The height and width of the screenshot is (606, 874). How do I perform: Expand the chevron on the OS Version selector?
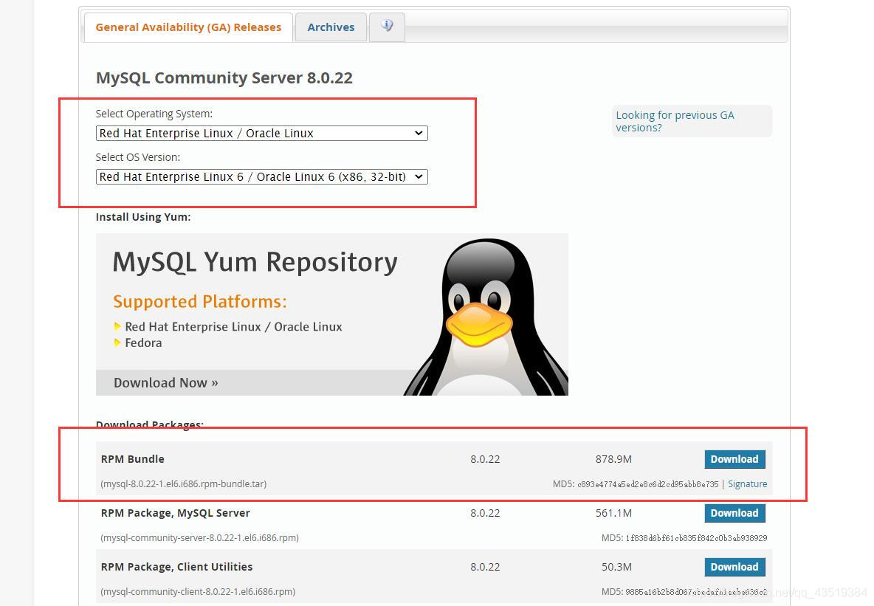pos(419,176)
